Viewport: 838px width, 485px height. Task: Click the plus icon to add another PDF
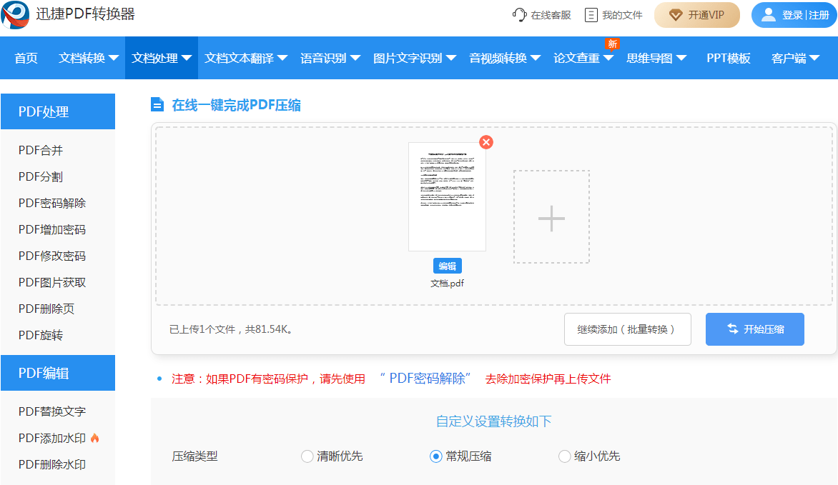click(x=551, y=219)
